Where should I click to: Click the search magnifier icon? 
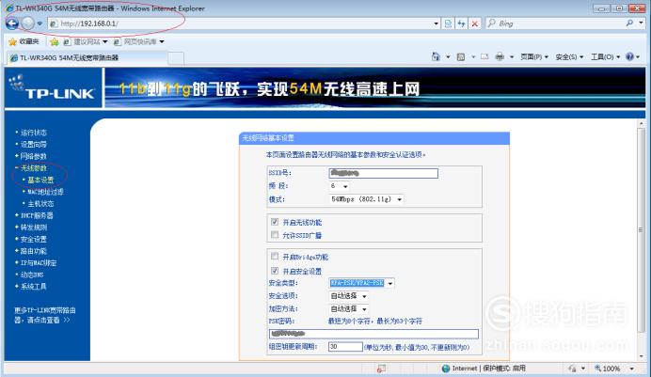629,24
